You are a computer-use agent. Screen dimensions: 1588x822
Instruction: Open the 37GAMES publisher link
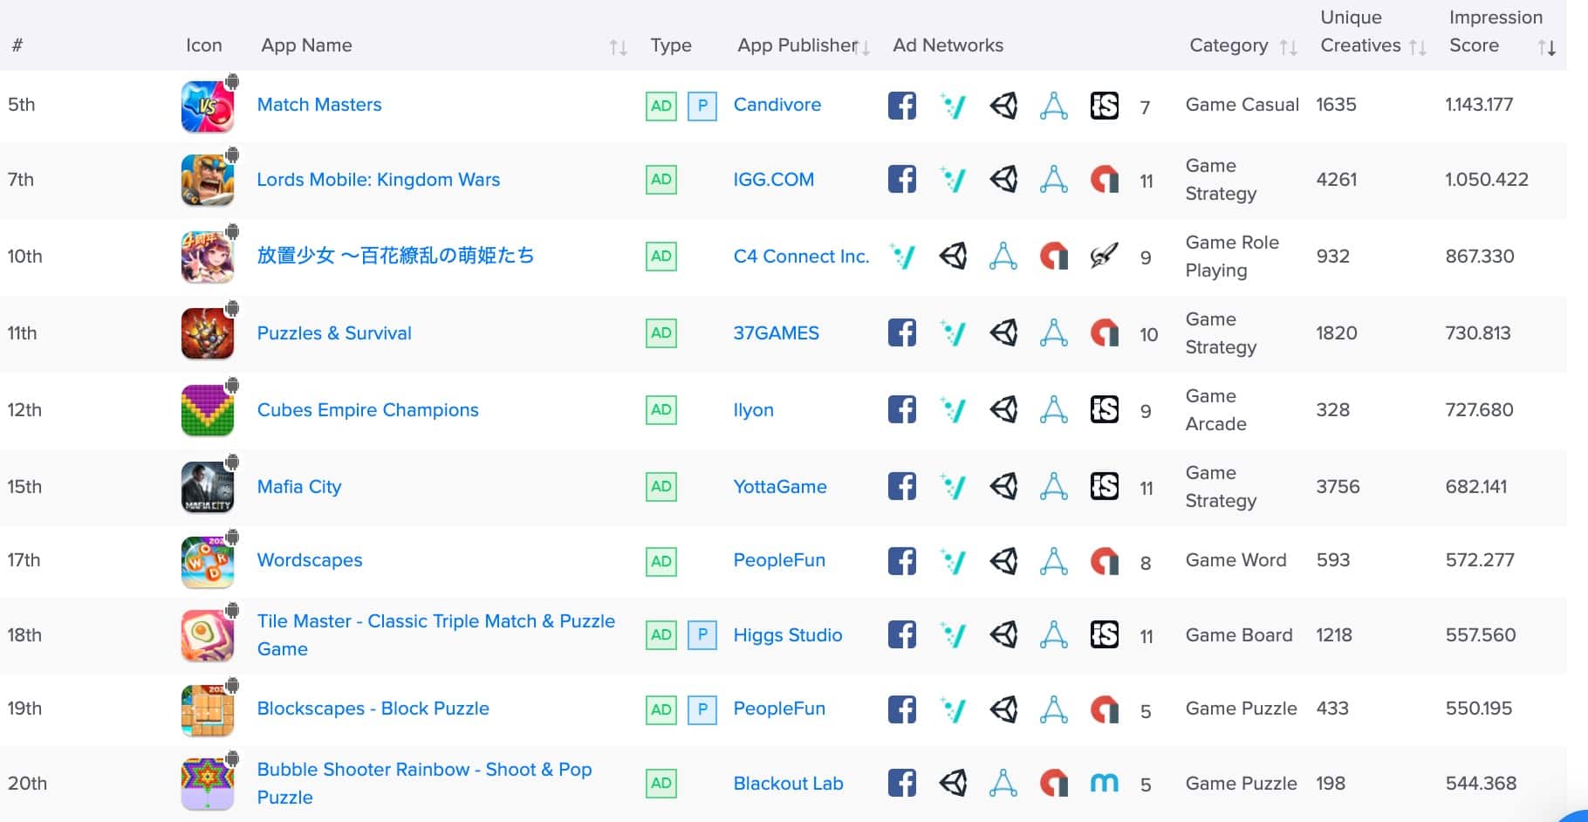[777, 333]
